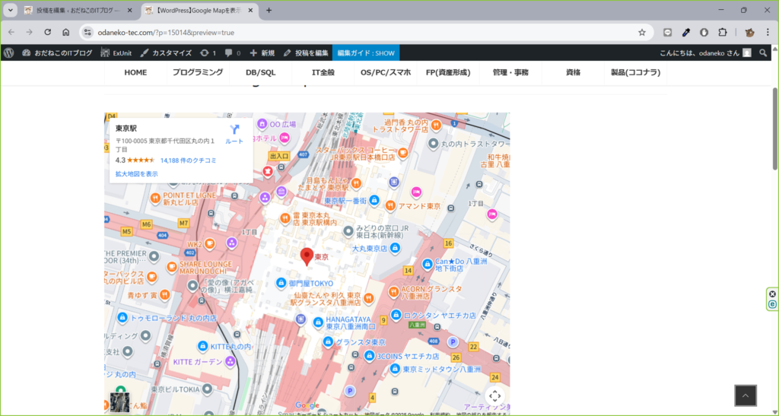Switch to the 投稿を編集 browser tab
The height and width of the screenshot is (416, 779).
click(75, 11)
